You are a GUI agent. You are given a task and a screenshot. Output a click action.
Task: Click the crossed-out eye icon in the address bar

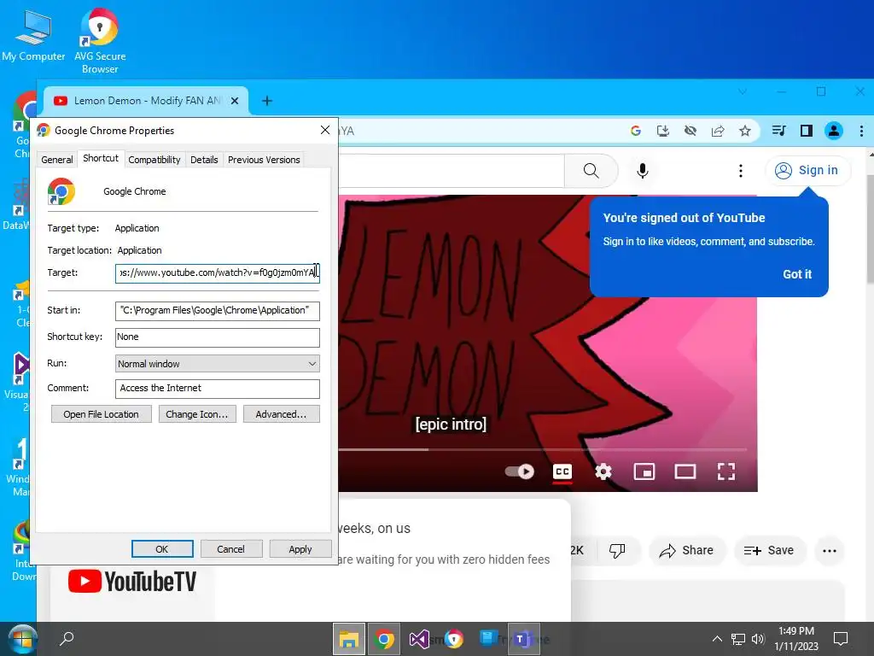[x=690, y=131]
